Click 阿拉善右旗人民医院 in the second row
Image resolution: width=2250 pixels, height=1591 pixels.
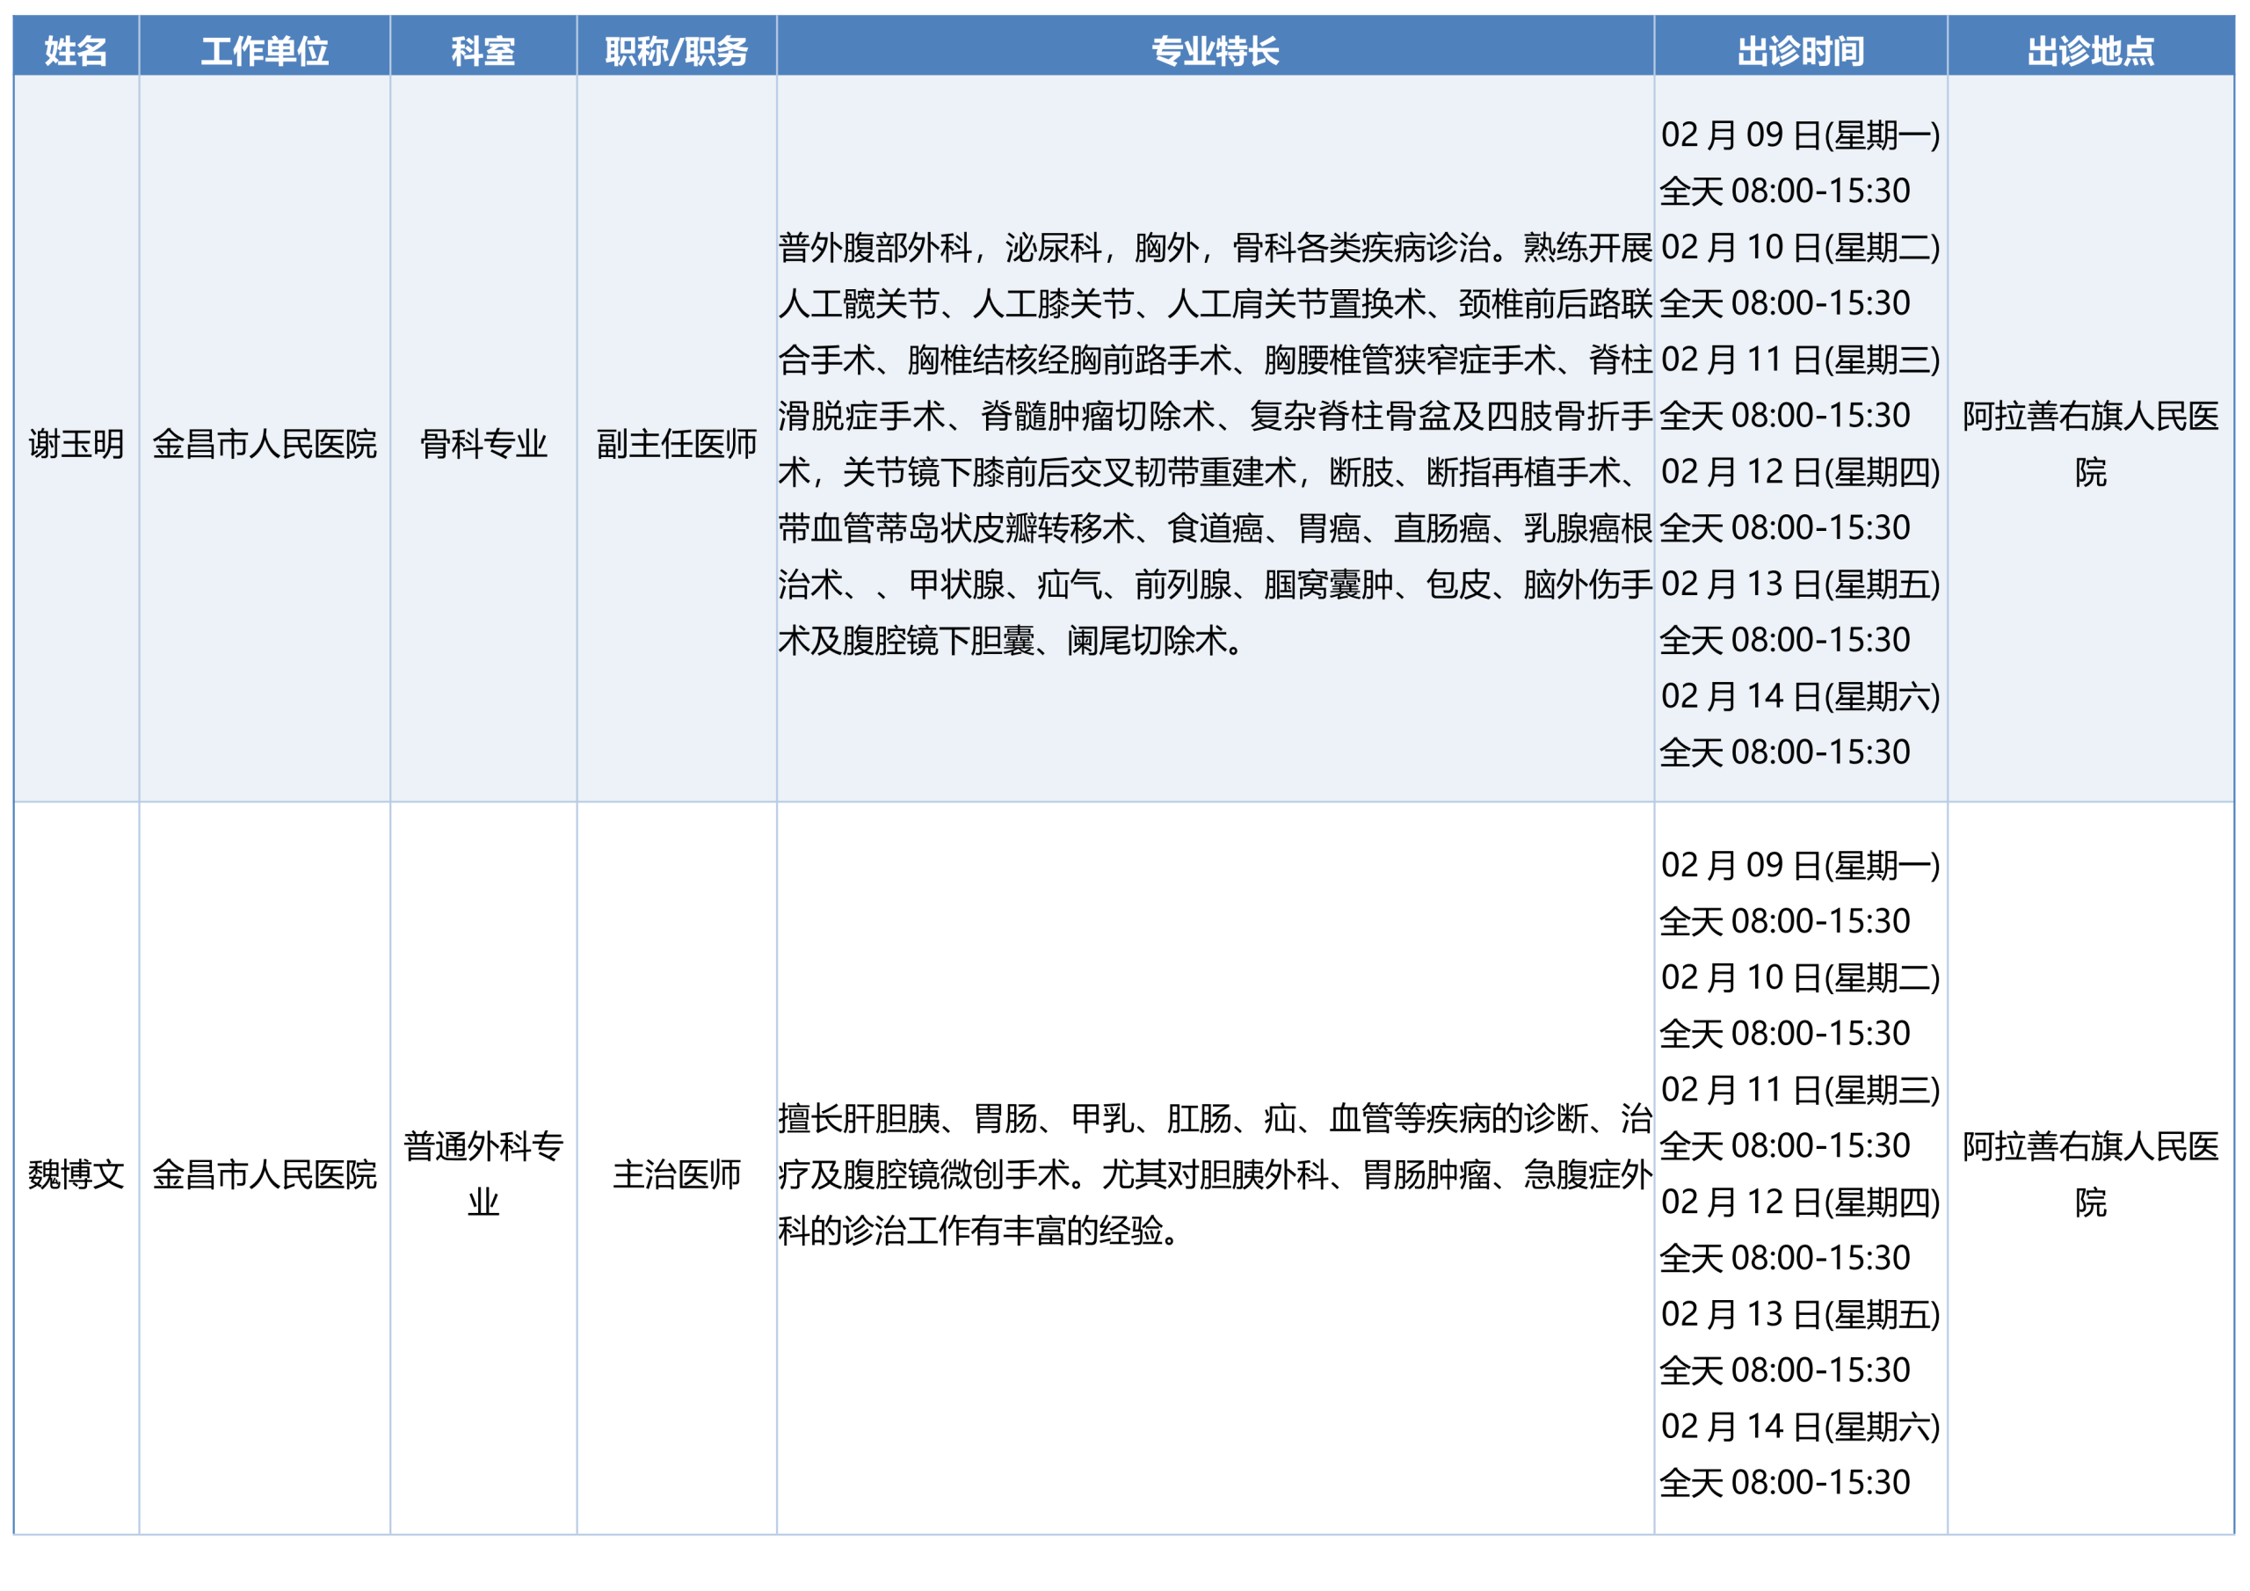click(x=2090, y=1173)
